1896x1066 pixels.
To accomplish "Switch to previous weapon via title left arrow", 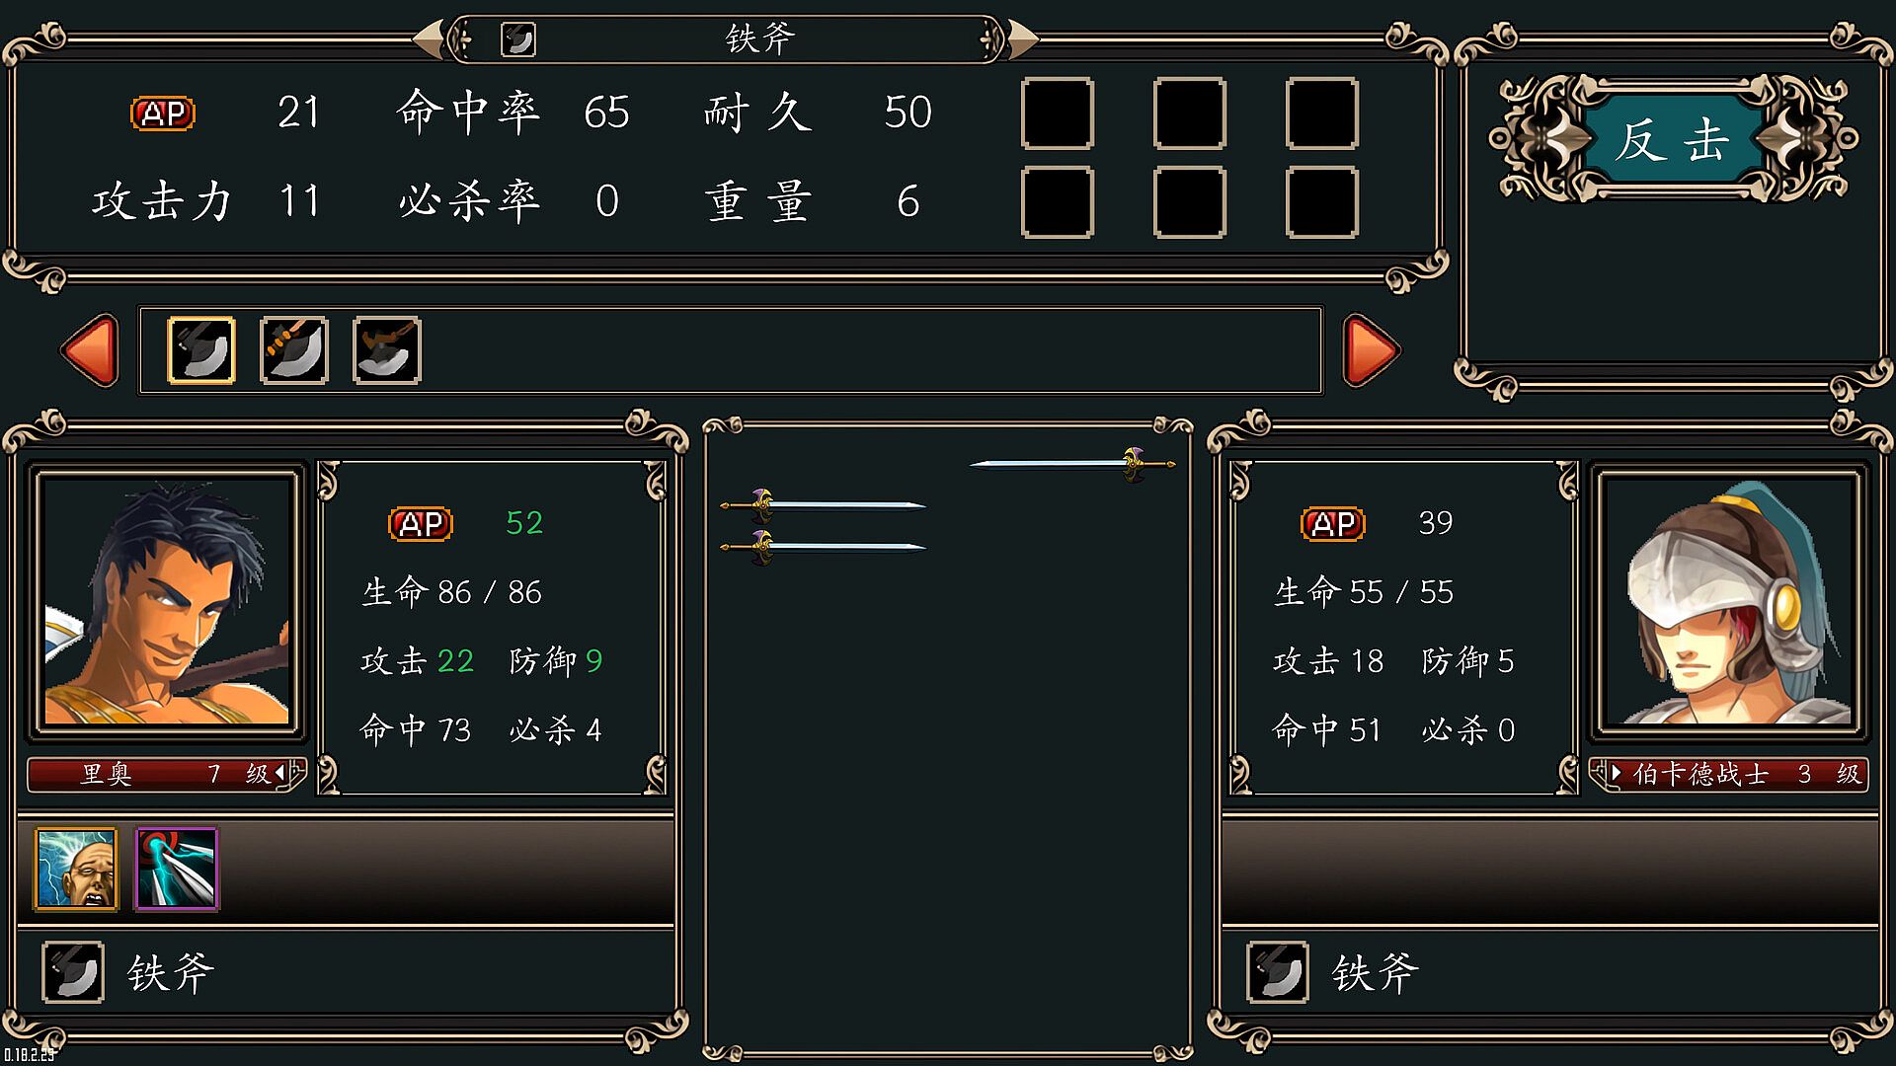I will click(x=430, y=39).
